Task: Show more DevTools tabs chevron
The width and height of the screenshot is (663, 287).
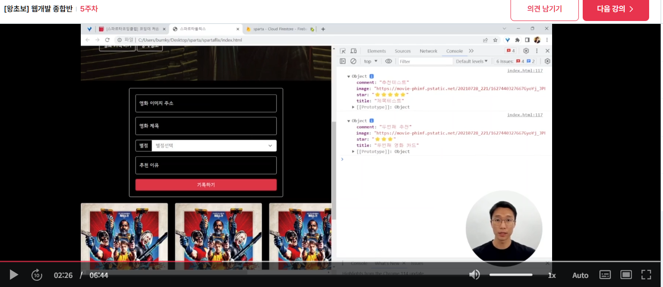Action: point(471,51)
